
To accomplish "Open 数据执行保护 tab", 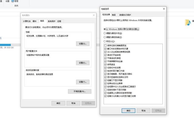I will [125, 15].
